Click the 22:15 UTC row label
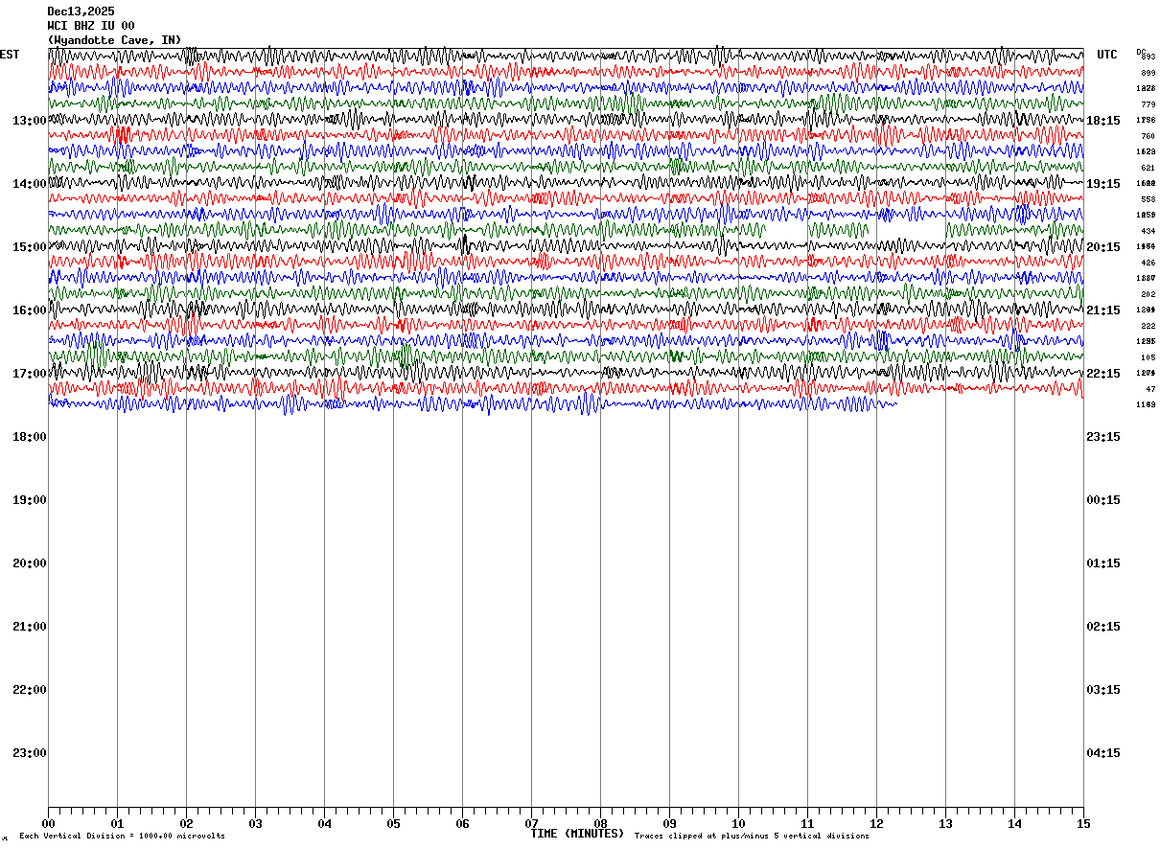Image resolution: width=1160 pixels, height=849 pixels. point(1102,374)
